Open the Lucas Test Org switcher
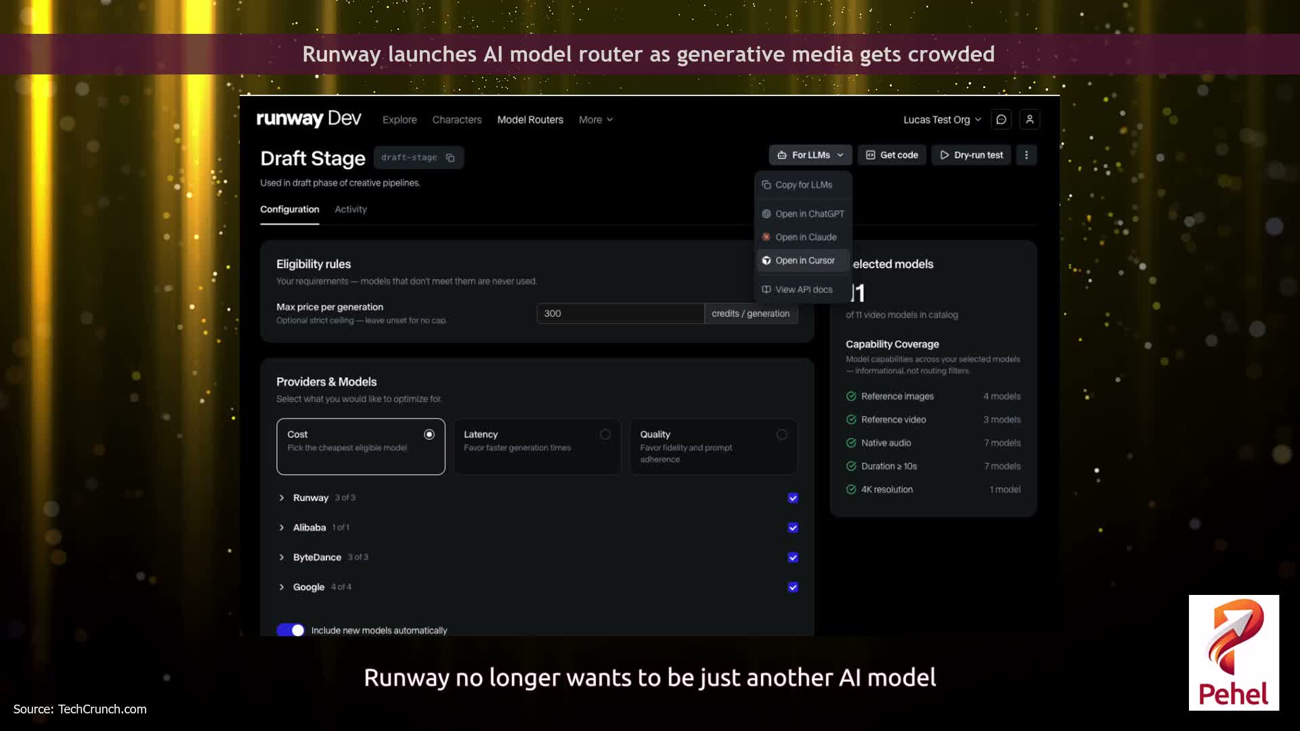Image resolution: width=1300 pixels, height=731 pixels. pos(942,120)
